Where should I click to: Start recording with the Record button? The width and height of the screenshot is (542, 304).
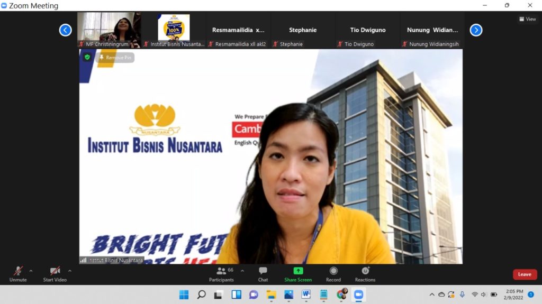(x=333, y=274)
